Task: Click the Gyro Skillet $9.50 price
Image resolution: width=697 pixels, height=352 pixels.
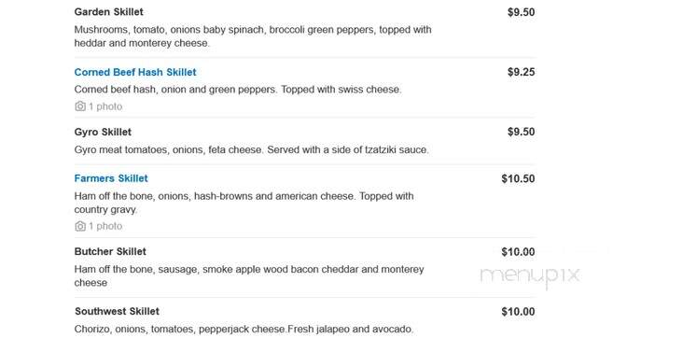Action: (x=521, y=133)
